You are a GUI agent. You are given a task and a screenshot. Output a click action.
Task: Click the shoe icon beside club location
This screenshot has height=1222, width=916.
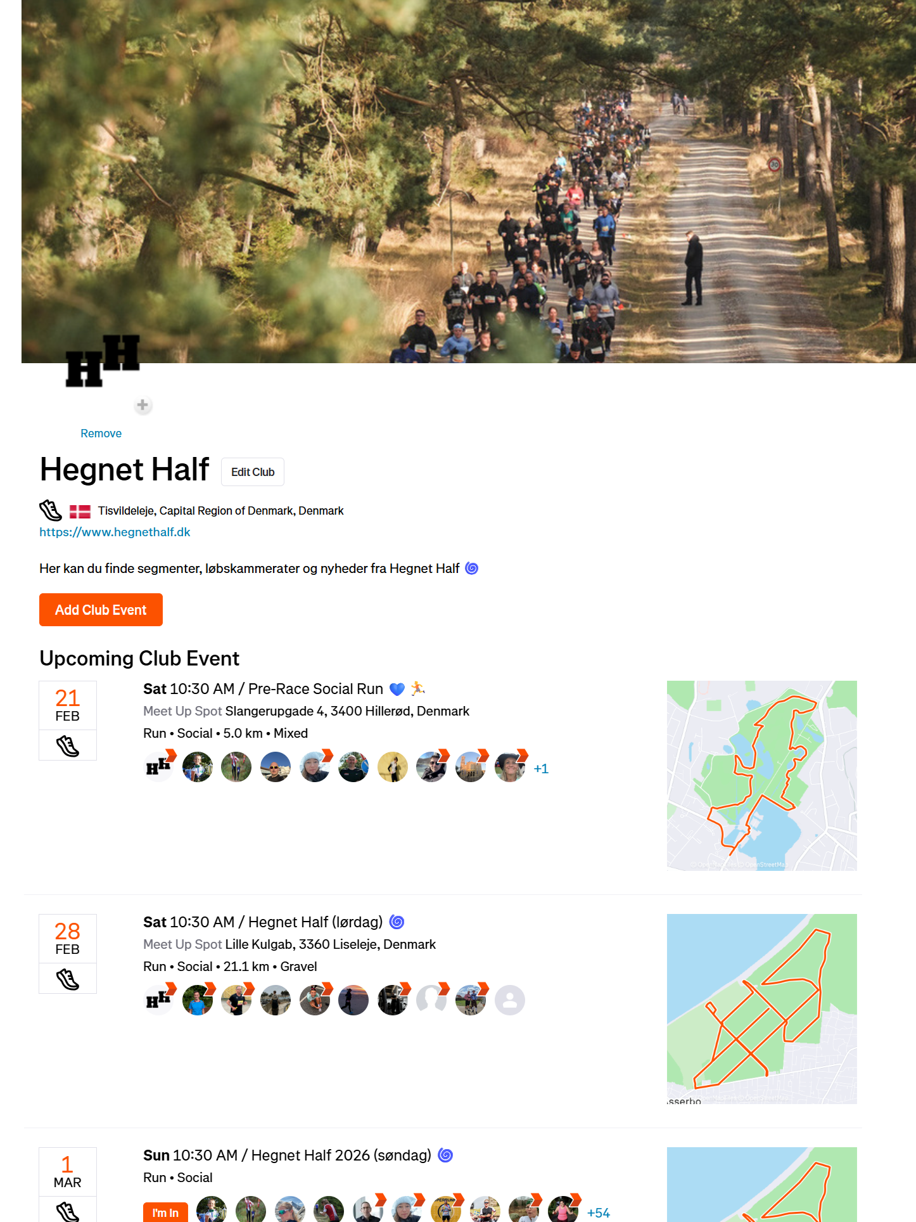coord(51,510)
